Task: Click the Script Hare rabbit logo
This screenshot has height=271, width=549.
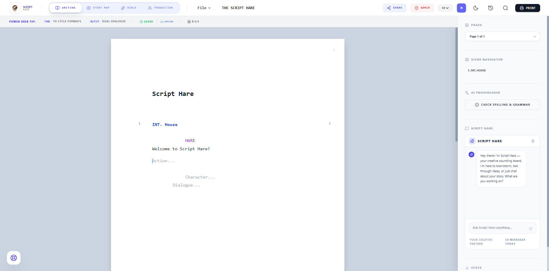Action: (x=15, y=8)
